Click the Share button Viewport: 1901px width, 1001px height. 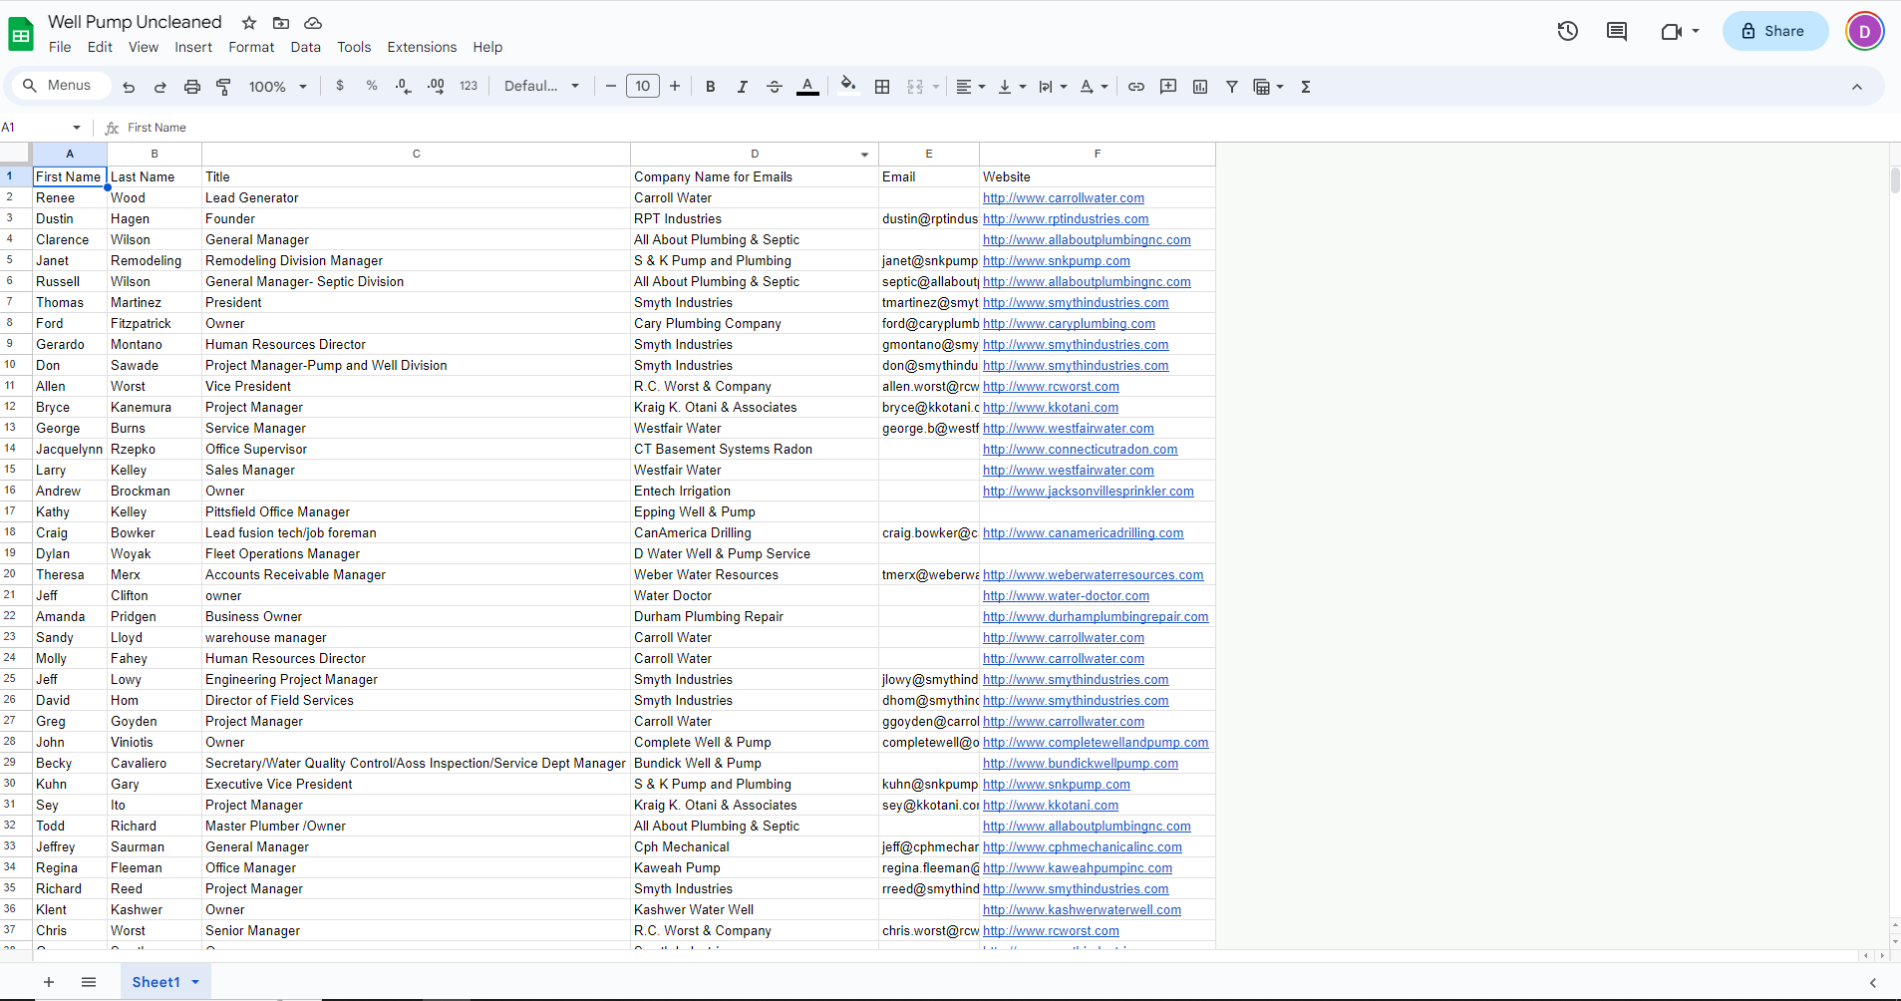[x=1775, y=31]
